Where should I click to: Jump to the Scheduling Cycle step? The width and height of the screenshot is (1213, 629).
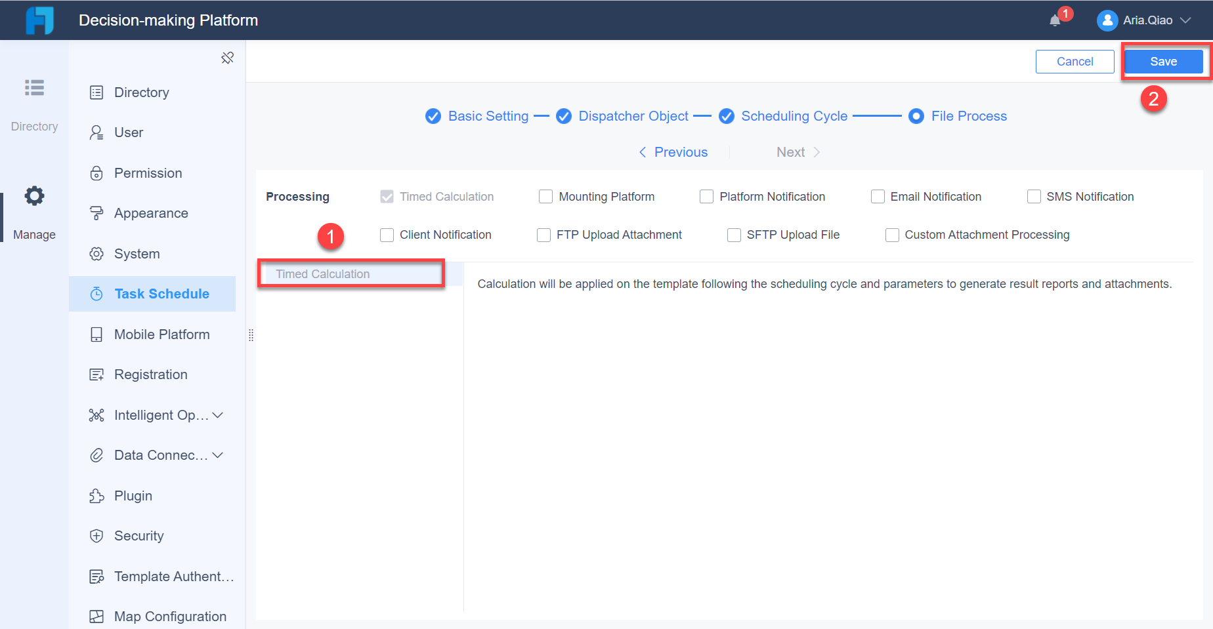pos(794,116)
